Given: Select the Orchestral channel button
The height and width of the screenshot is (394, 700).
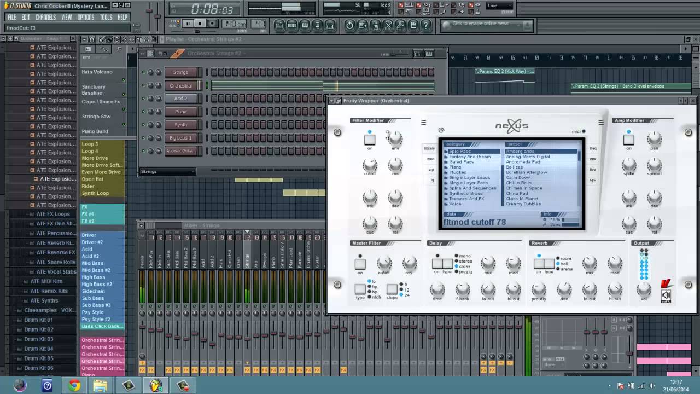Looking at the screenshot, I should (180, 85).
